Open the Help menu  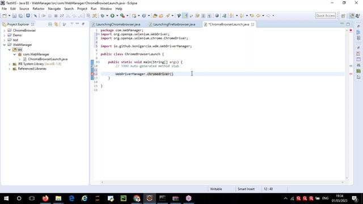click(119, 9)
